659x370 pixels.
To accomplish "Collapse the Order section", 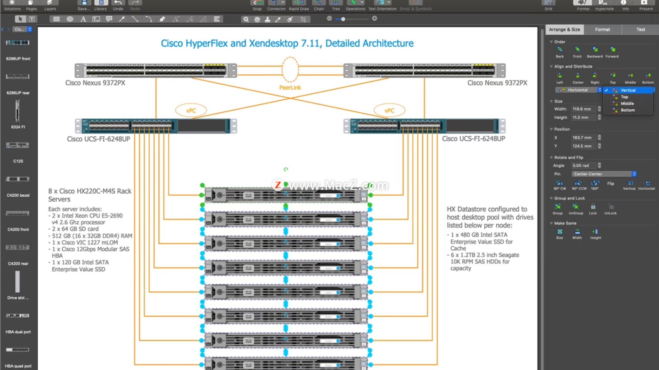I will coord(551,42).
